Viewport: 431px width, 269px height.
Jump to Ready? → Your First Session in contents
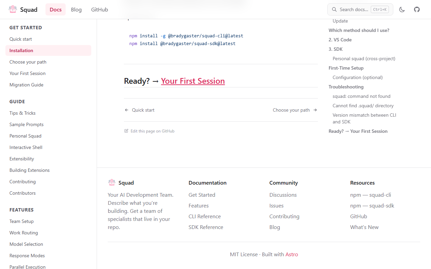click(358, 131)
